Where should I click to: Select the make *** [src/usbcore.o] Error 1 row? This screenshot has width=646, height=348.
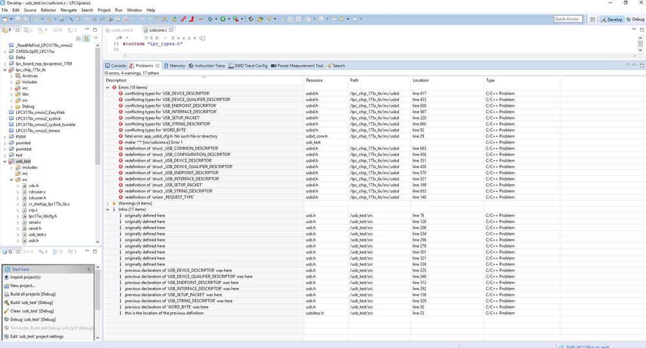click(x=154, y=142)
